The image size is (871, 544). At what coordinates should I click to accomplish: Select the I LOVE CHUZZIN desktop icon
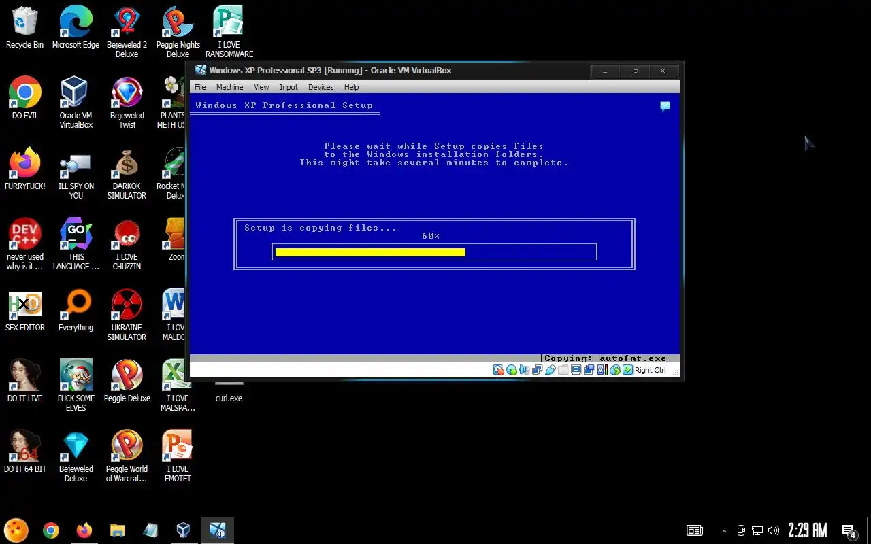[x=127, y=245]
